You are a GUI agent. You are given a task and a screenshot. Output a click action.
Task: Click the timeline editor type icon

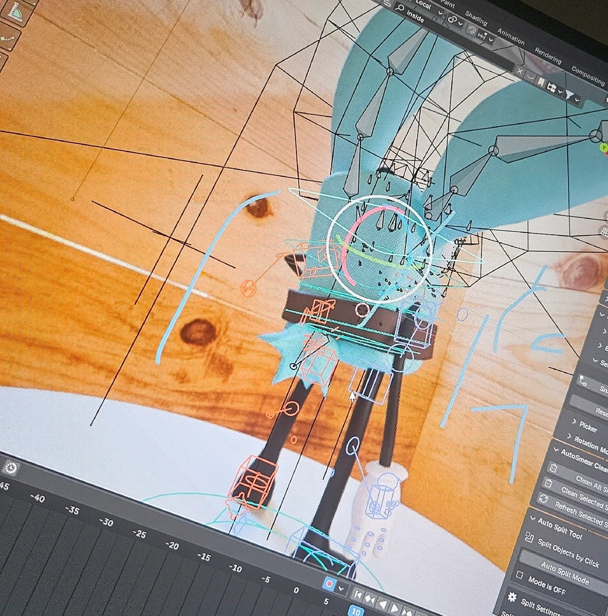[x=10, y=468]
